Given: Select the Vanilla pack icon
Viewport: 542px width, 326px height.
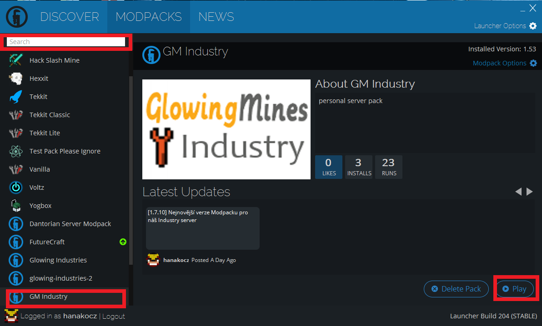Looking at the screenshot, I should tap(15, 169).
